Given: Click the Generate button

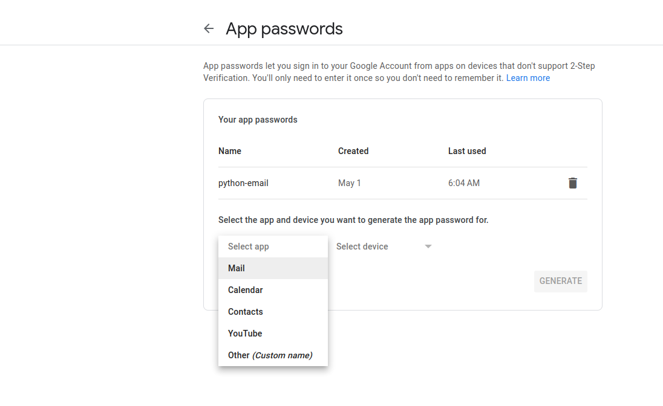Looking at the screenshot, I should point(560,281).
